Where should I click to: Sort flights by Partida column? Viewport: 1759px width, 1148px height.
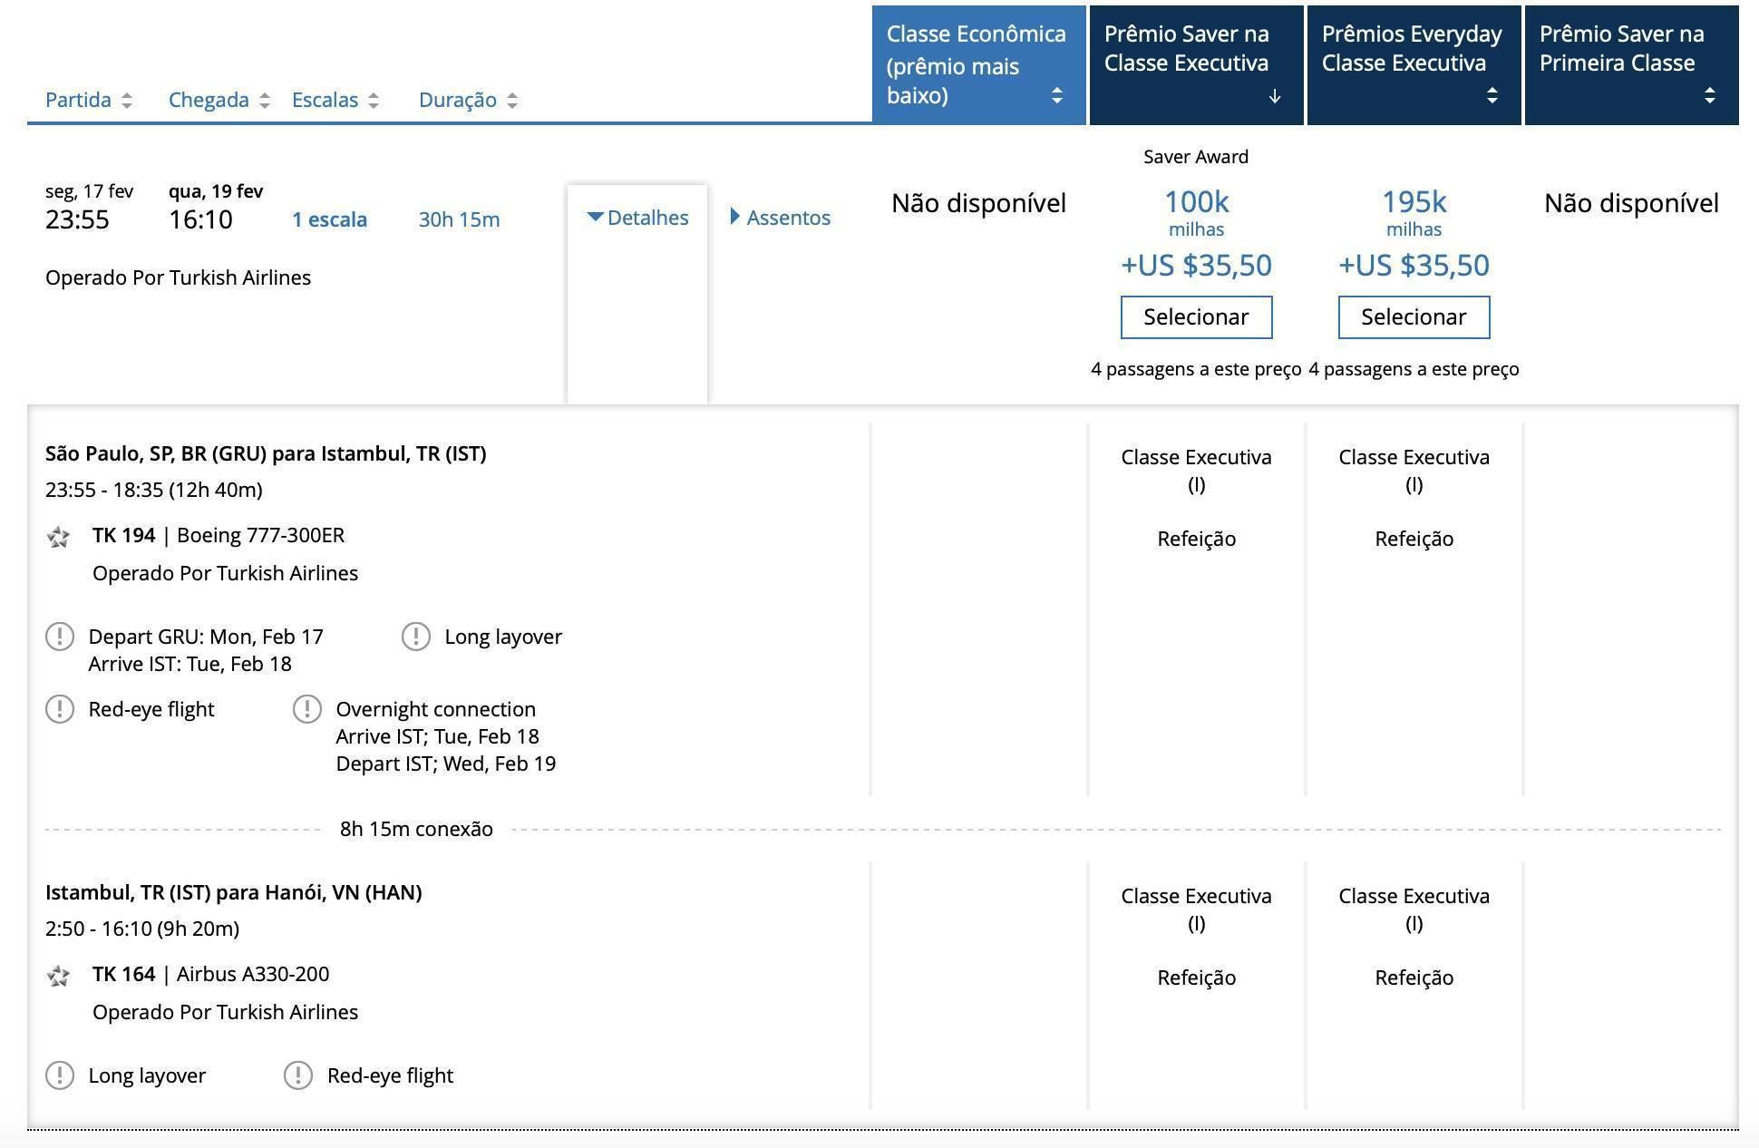[x=89, y=100]
